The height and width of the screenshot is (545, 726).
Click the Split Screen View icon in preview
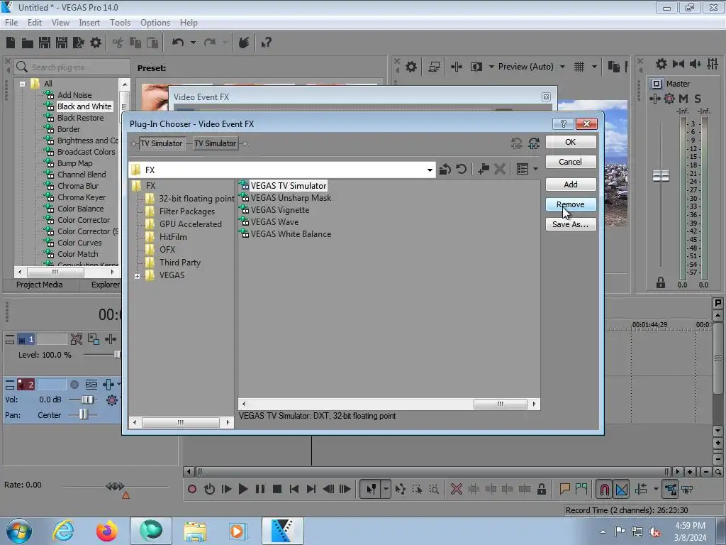(476, 67)
